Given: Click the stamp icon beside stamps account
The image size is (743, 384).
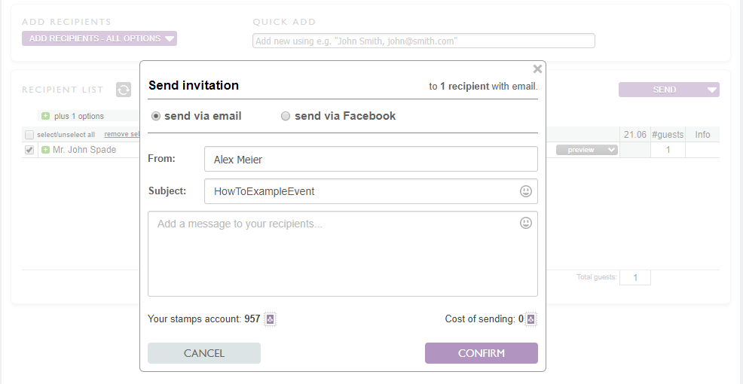Looking at the screenshot, I should (x=271, y=319).
